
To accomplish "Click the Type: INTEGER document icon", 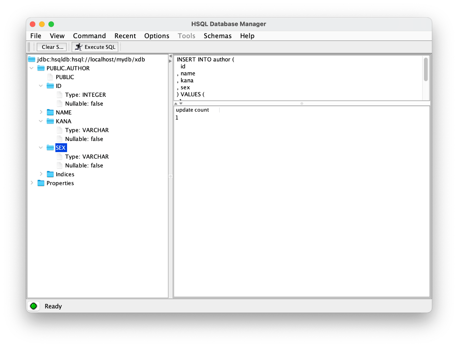I will [x=60, y=95].
